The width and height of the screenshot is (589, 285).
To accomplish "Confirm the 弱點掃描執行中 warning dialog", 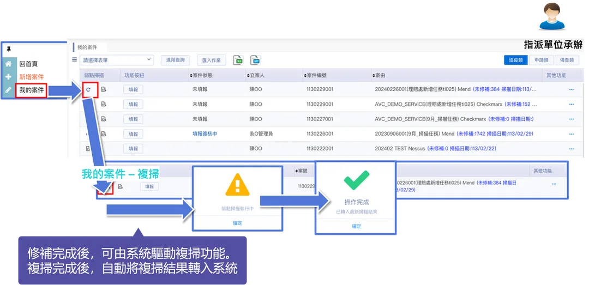I will coord(237,223).
